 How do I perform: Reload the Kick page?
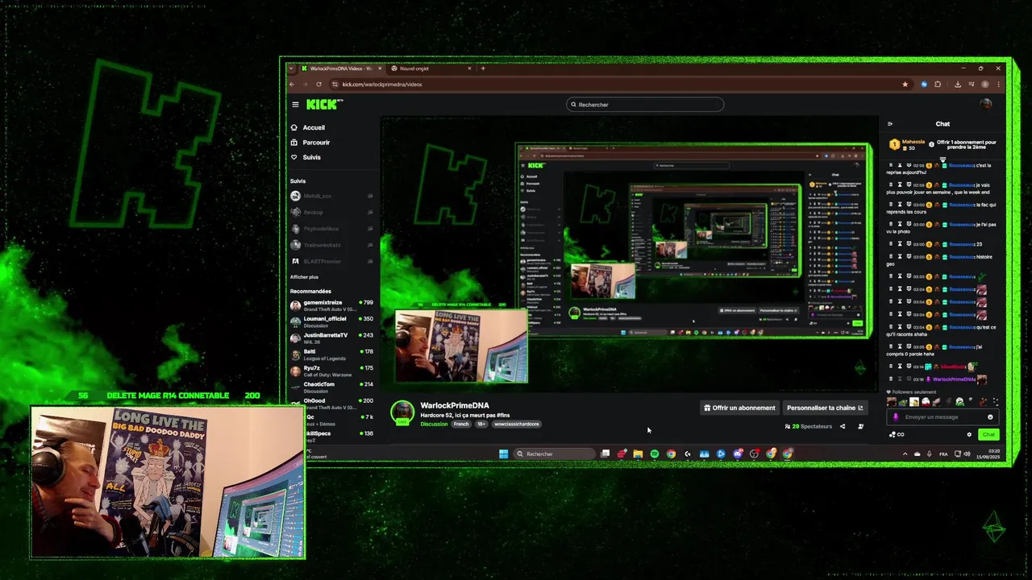[x=318, y=84]
